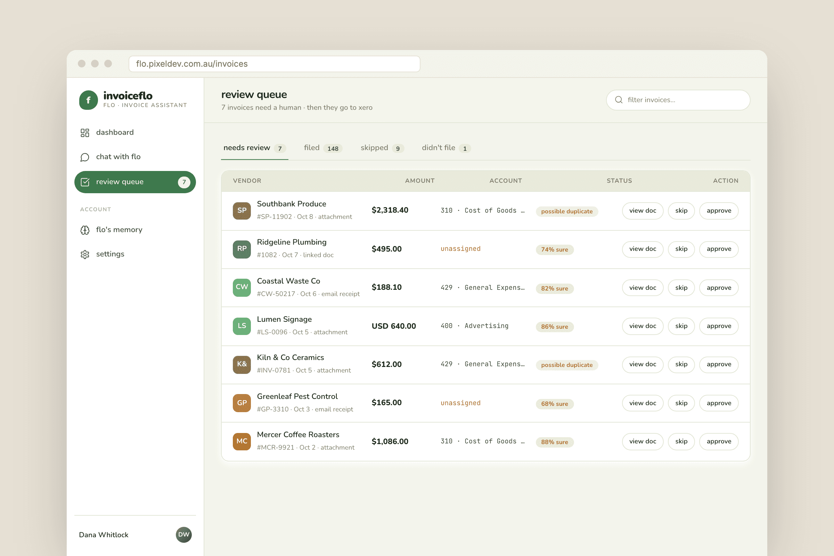Skip the Greenleaf Pest Control invoice
This screenshot has width=834, height=556.
[681, 403]
